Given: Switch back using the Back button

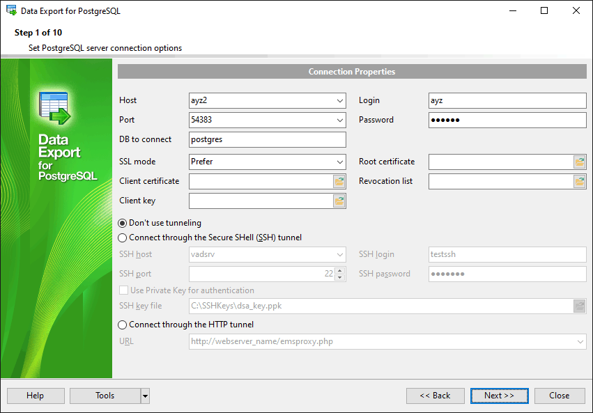Looking at the screenshot, I should (435, 396).
